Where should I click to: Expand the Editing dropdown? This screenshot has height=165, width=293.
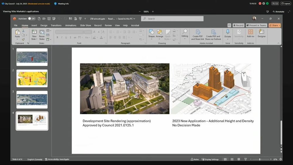click(x=185, y=34)
